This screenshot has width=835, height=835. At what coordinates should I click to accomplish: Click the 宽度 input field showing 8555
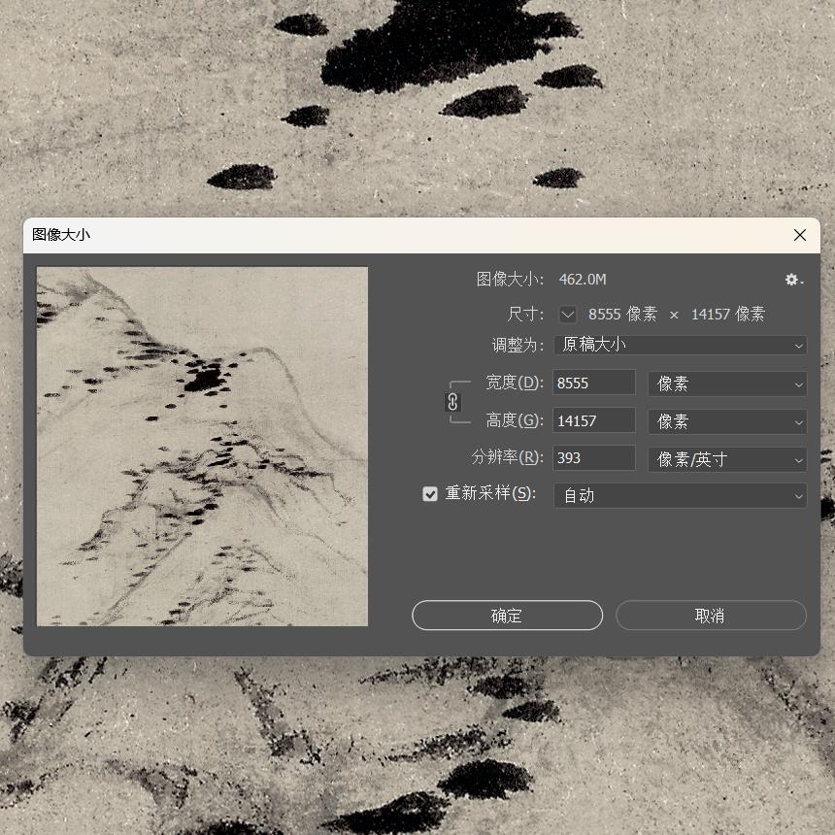pyautogui.click(x=594, y=383)
